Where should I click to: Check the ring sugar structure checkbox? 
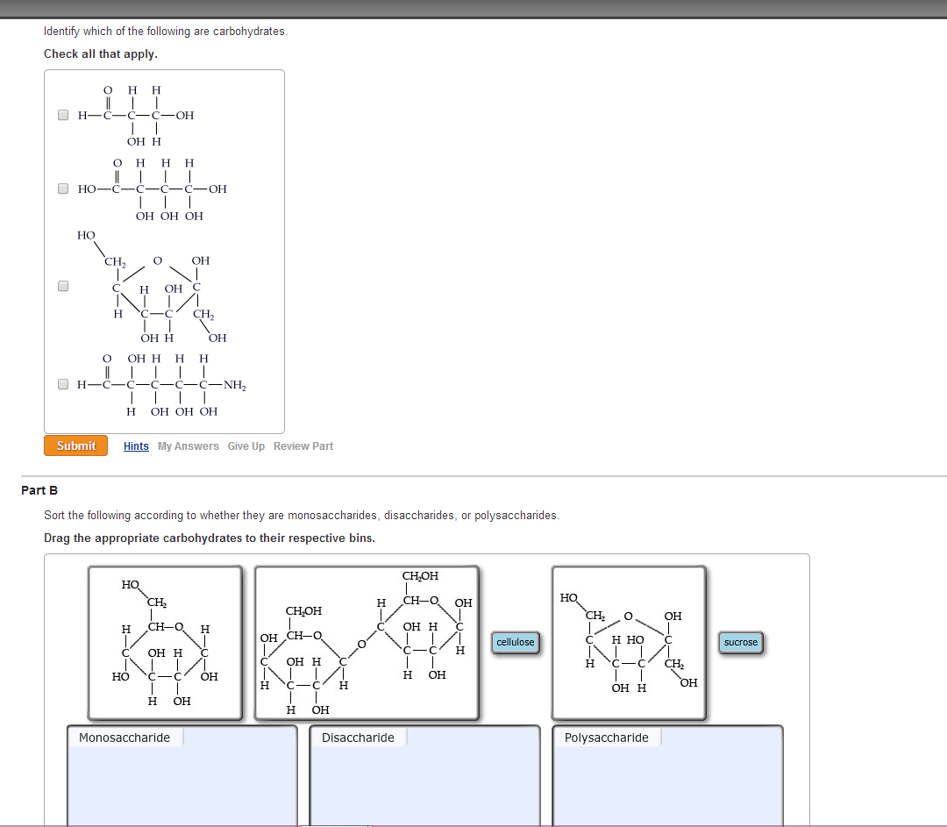click(x=63, y=286)
